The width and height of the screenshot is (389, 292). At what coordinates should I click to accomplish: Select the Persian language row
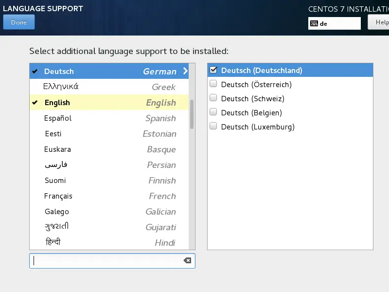pyautogui.click(x=109, y=164)
